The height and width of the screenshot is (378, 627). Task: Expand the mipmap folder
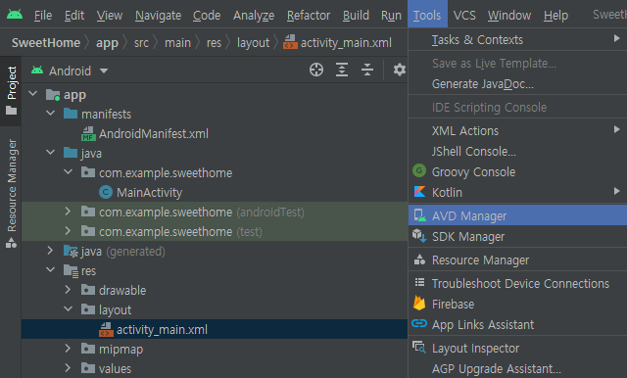click(68, 349)
